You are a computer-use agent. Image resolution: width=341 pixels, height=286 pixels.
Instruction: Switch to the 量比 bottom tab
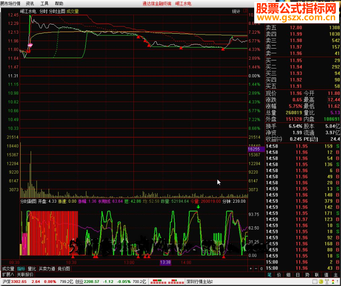tap(32, 268)
